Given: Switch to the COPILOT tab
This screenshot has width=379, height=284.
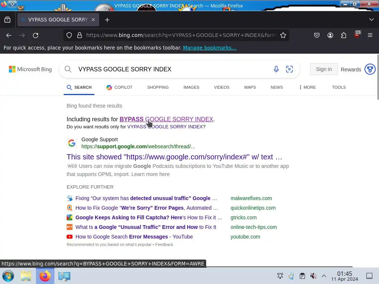Looking at the screenshot, I should 120,87.
